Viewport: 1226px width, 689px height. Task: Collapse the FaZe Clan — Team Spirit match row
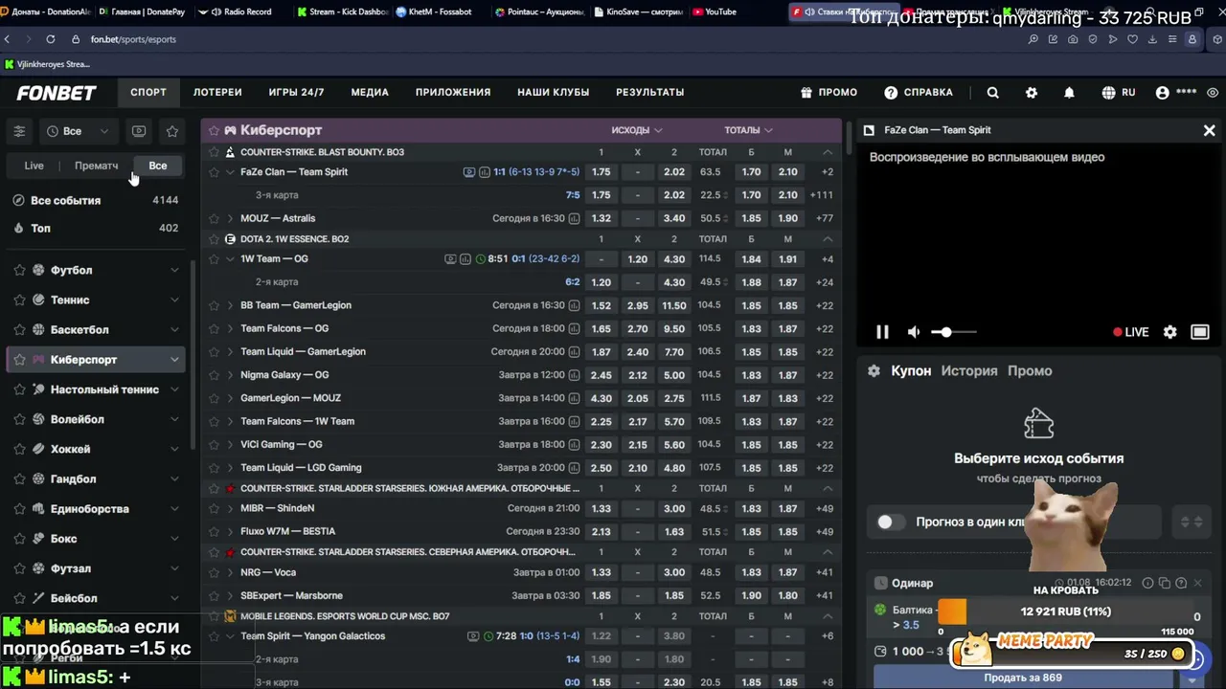[230, 172]
